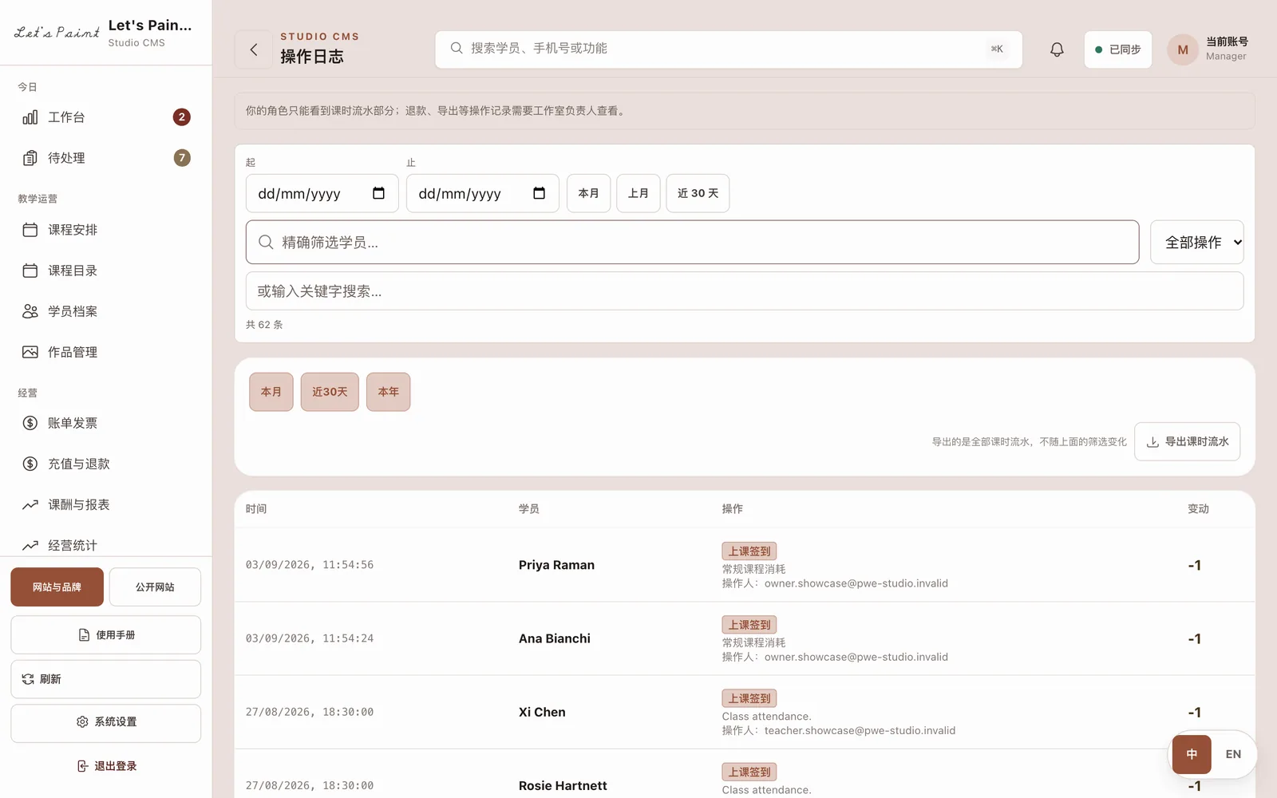Open the notifications bell

coord(1057,49)
